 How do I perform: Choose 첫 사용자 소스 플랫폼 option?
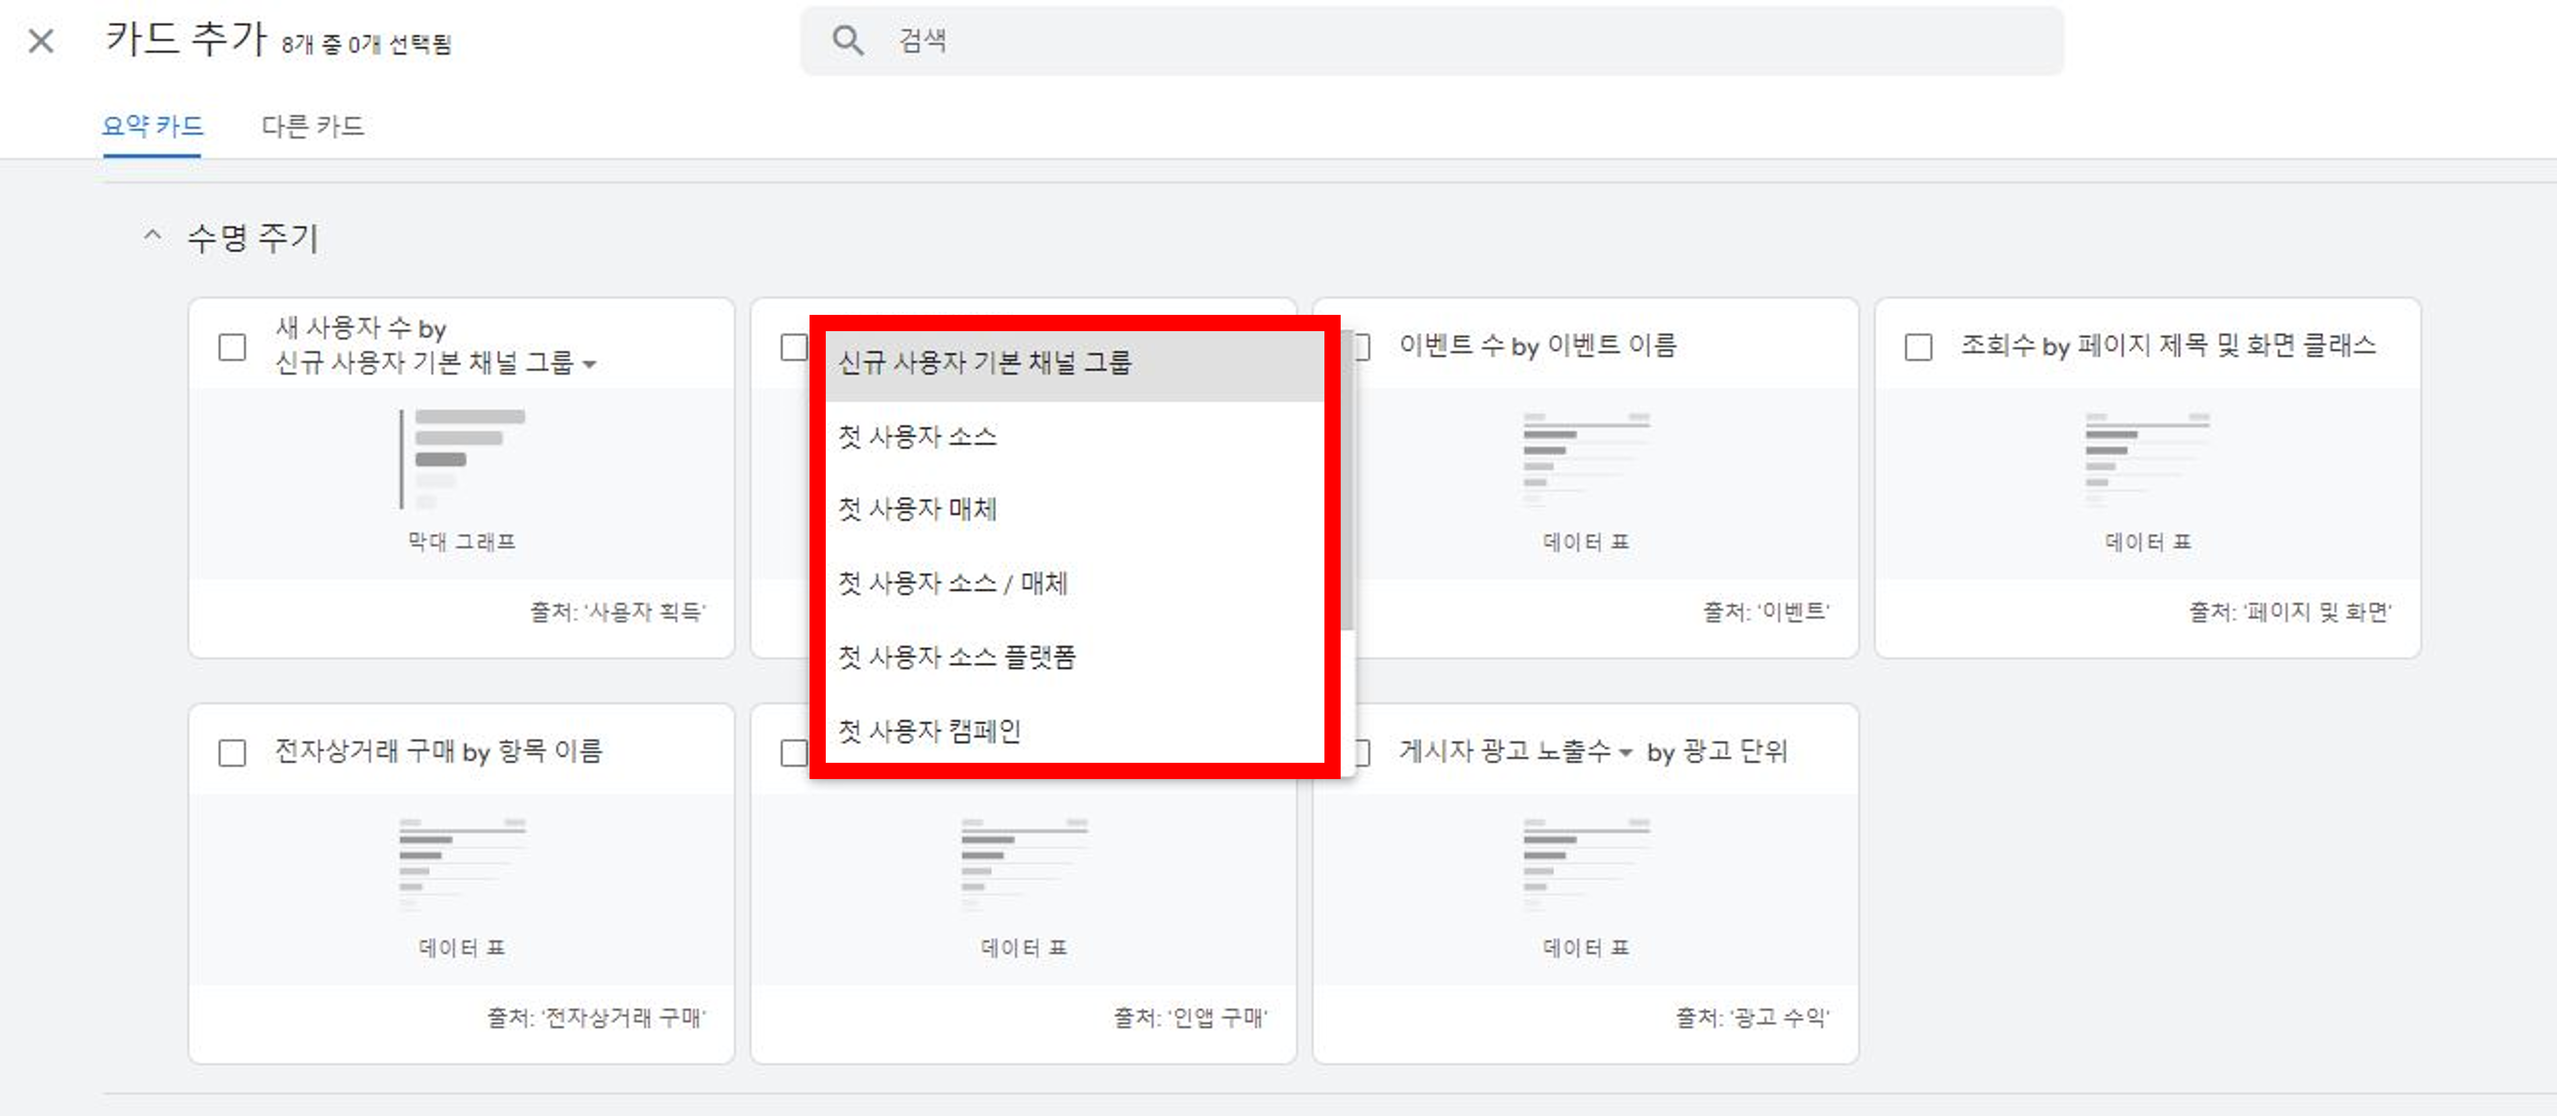[956, 656]
